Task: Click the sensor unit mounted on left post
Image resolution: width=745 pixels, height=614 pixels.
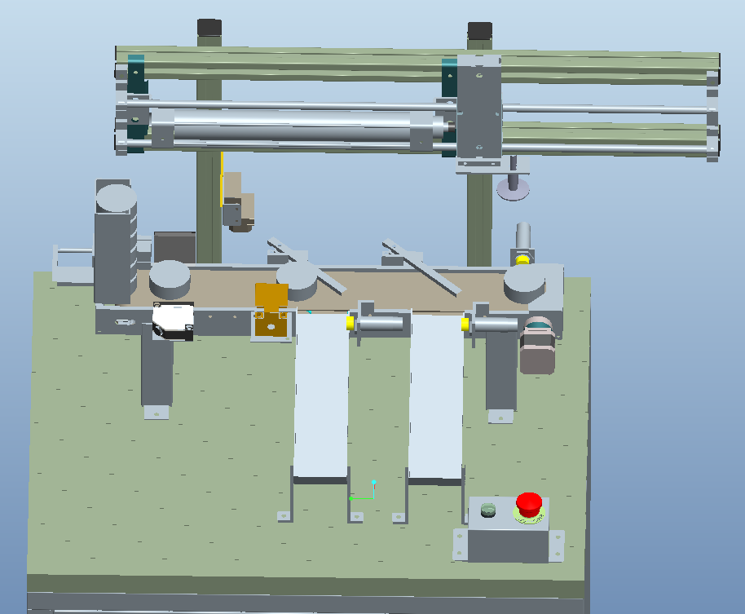Action: tap(238, 203)
